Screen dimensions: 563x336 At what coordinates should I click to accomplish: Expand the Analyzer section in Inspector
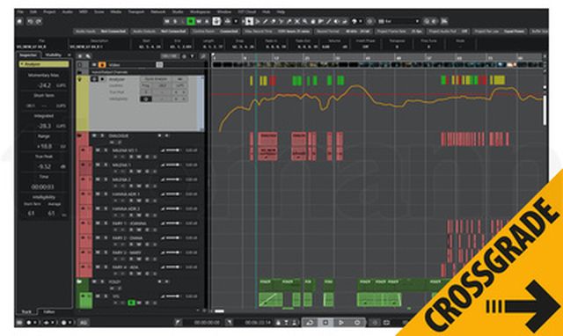[44, 64]
